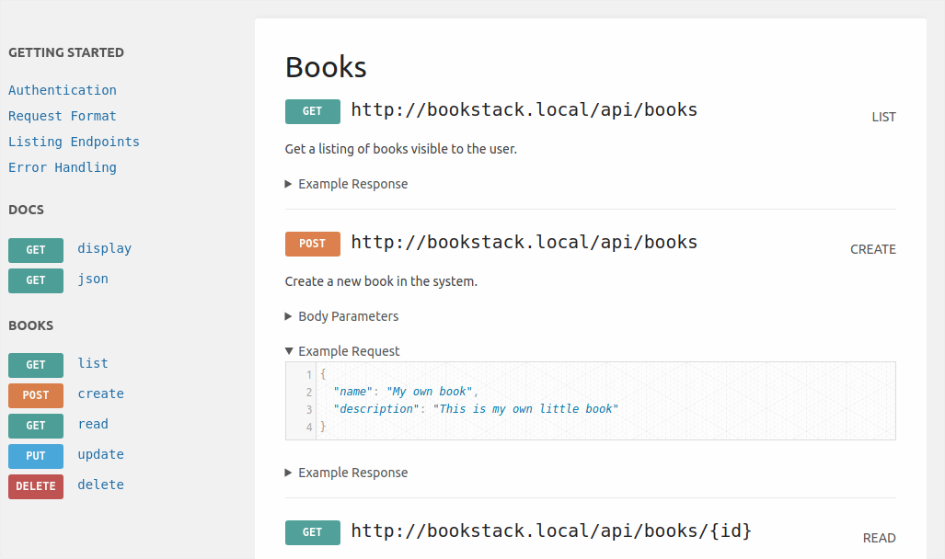Click the "description" key in JSON example
This screenshot has height=559, width=945.
(x=376, y=409)
